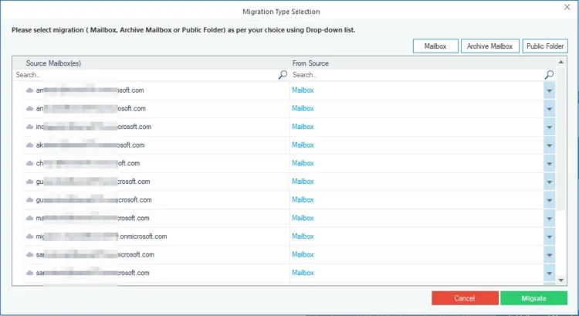Click cloud icon of 'sa...icrosoft.com' mailbox
The width and height of the screenshot is (579, 316).
coord(29,255)
